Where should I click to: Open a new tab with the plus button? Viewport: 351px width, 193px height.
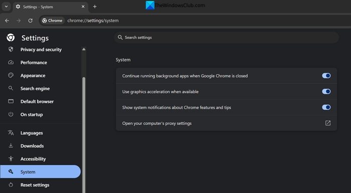click(95, 7)
